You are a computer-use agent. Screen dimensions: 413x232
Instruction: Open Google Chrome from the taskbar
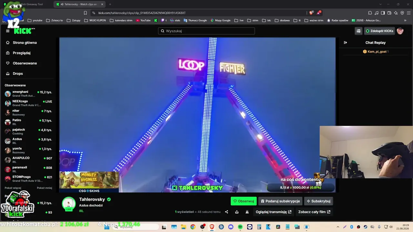(193, 227)
